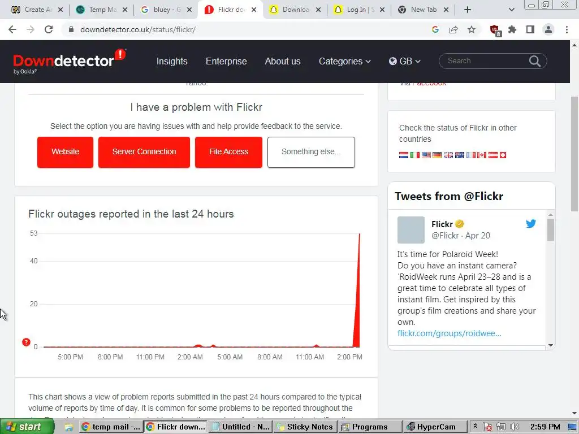Switch to the Log In Snapchat tab
This screenshot has width=579, height=434.
pos(359,10)
